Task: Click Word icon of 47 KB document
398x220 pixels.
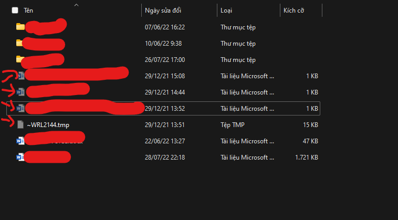Action: pos(20,141)
